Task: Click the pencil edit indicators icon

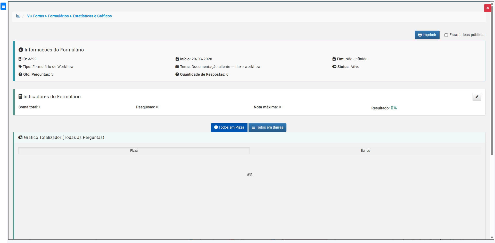Action: click(477, 97)
